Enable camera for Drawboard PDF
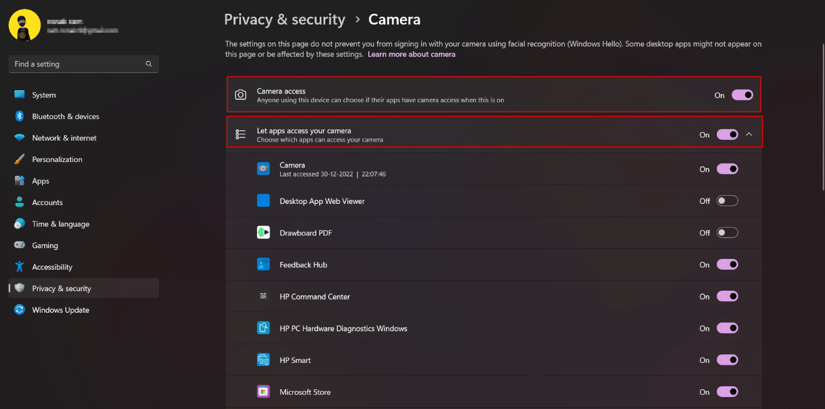The height and width of the screenshot is (409, 825). [x=728, y=233]
